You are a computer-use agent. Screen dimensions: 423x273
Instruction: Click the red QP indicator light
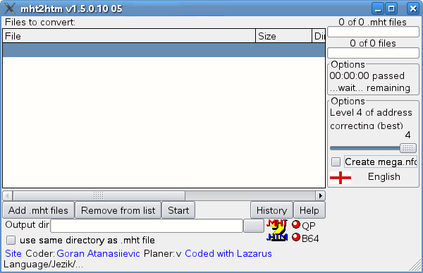296,224
